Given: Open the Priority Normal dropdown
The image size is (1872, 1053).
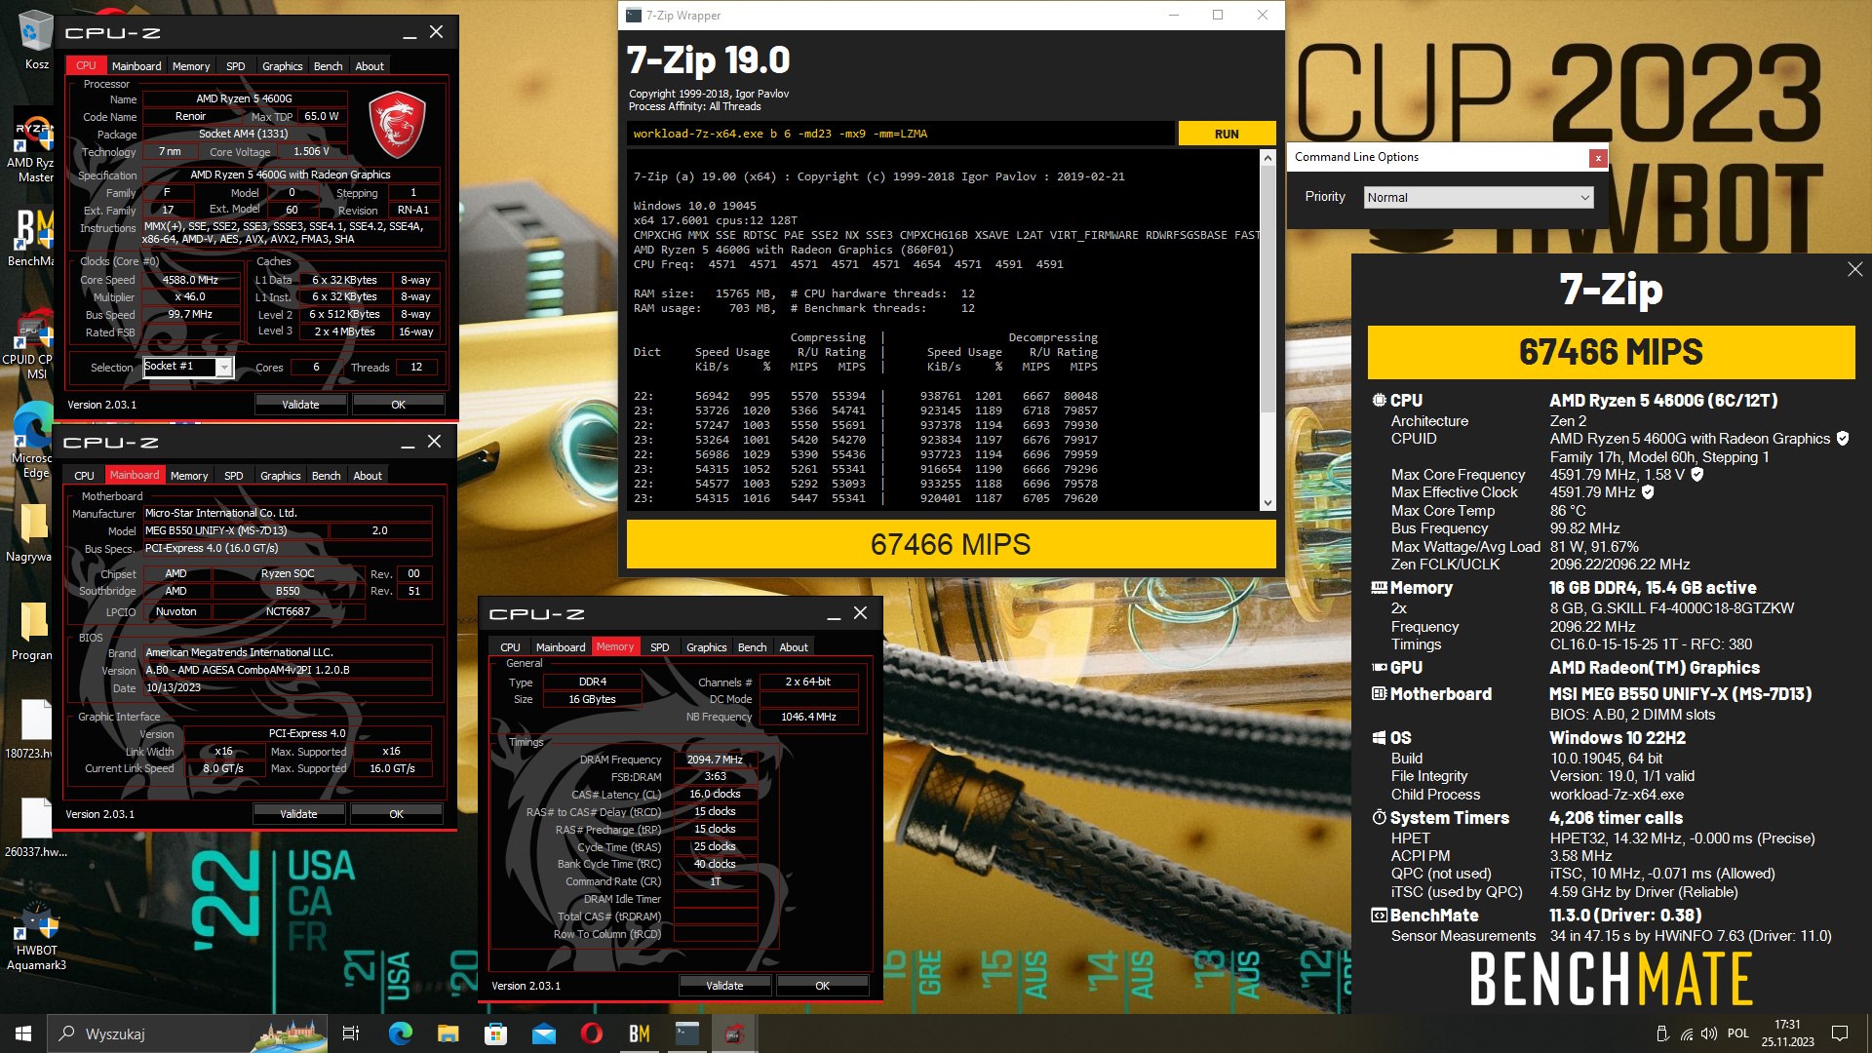Looking at the screenshot, I should click(x=1478, y=197).
